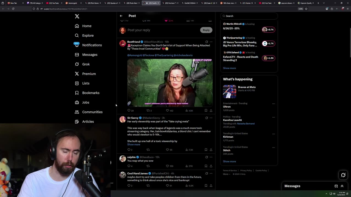Show more live spaces
The height and width of the screenshot is (197, 351).
pos(229,68)
